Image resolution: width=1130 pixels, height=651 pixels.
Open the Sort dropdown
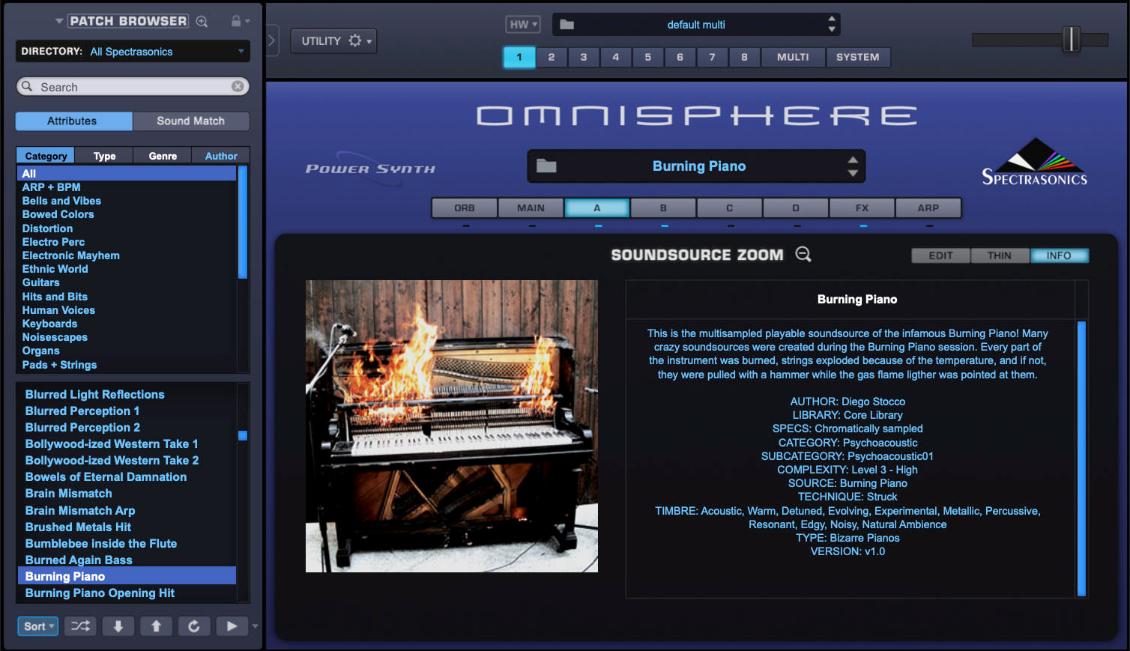37,626
